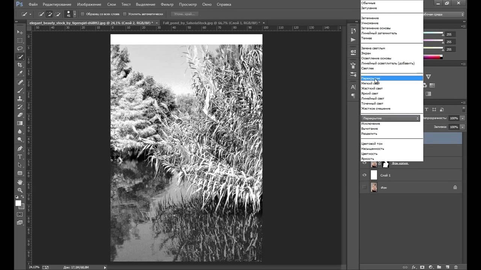Select the History Brush tool
Image resolution: width=481 pixels, height=270 pixels.
pos(20,107)
